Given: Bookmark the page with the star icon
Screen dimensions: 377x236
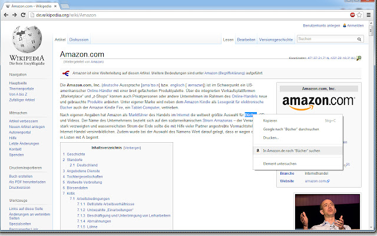Looking at the screenshot, I should [359, 15].
